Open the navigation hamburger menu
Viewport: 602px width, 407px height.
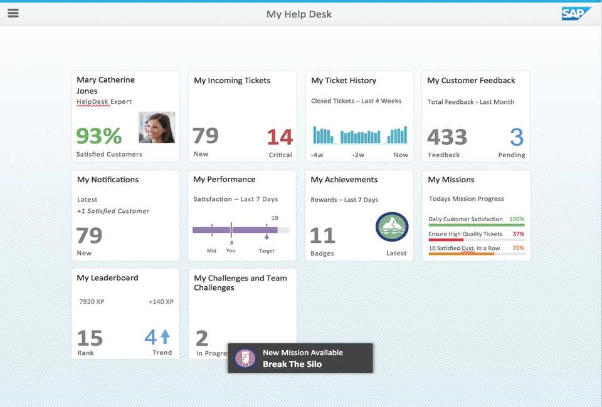click(13, 13)
